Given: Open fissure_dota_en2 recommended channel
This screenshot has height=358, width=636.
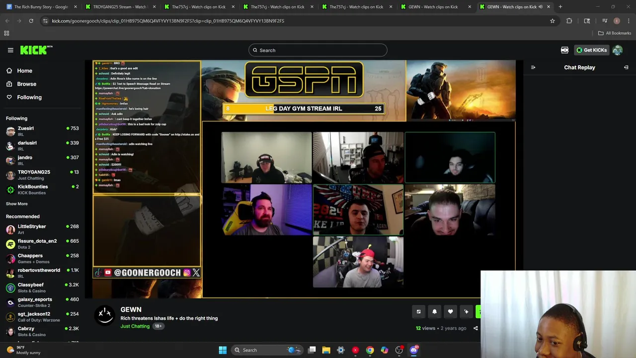Looking at the screenshot, I should pyautogui.click(x=42, y=244).
